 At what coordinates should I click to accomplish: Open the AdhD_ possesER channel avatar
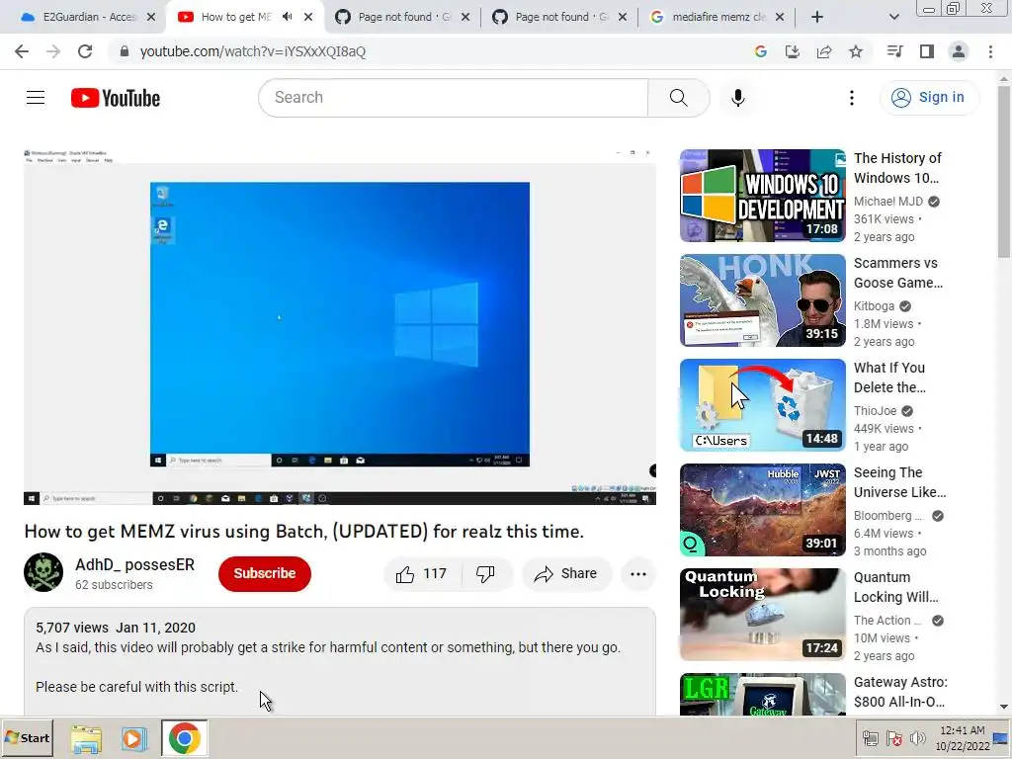43,572
